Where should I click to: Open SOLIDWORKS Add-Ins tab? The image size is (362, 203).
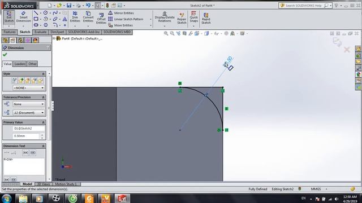[x=84, y=32]
